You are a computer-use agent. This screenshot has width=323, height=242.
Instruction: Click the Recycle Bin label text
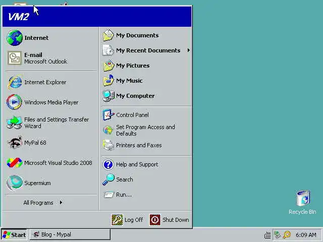302,212
